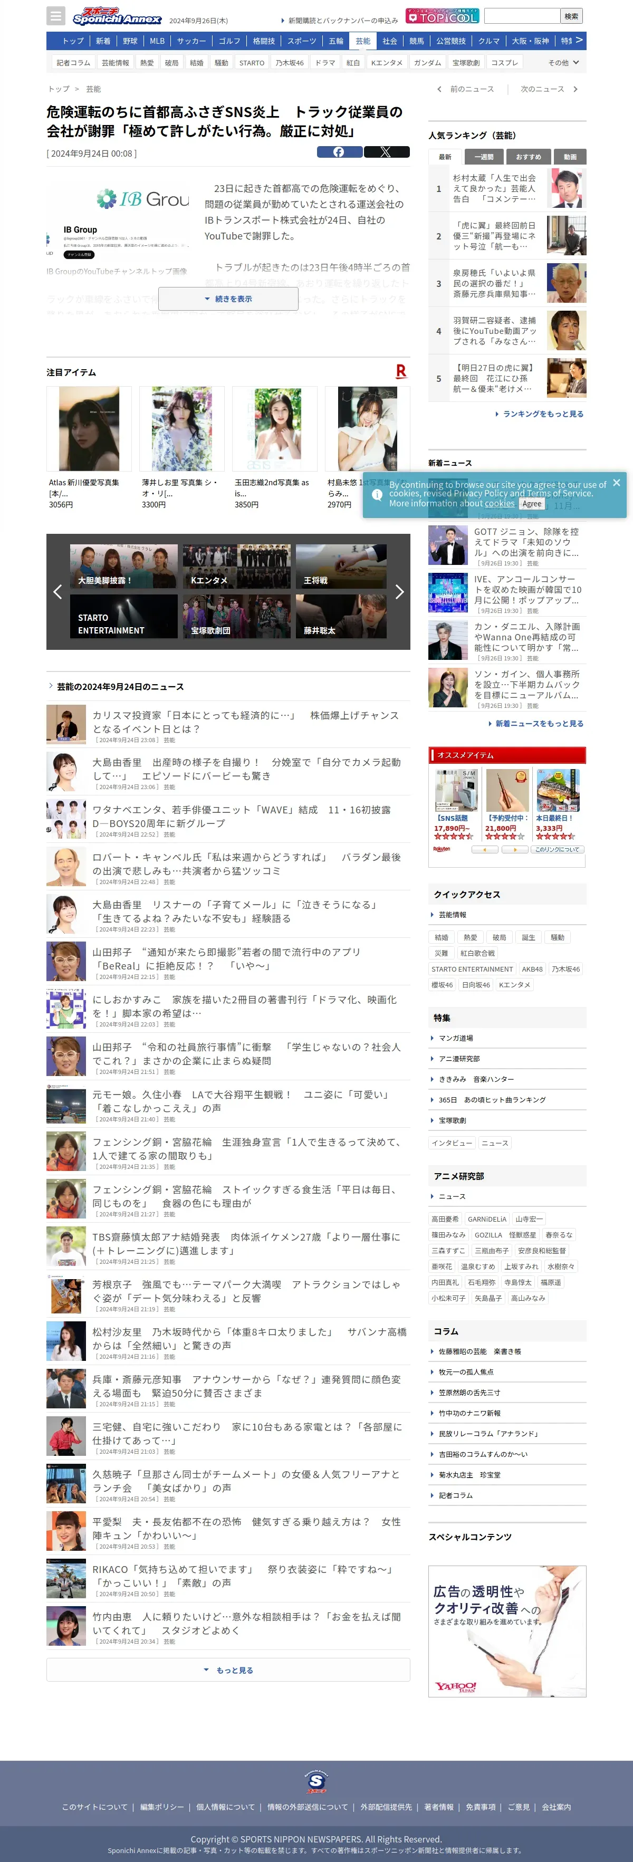The height and width of the screenshot is (1862, 633).
Task: Switch to 動画 ranking tab
Action: tap(570, 157)
